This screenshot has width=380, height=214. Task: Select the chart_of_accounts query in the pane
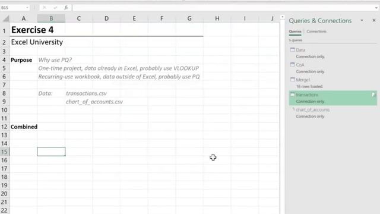point(332,113)
